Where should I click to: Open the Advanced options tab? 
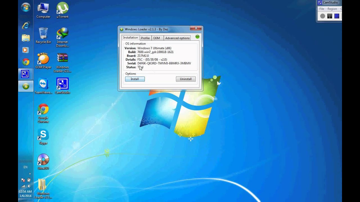(x=177, y=38)
